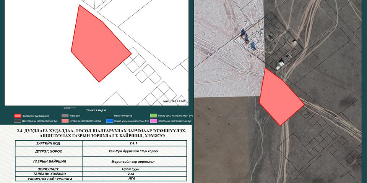Click the red 'Төлөвлөж буй байршил' legend swatch
Viewport: 367px width, 183px height.
17,116
